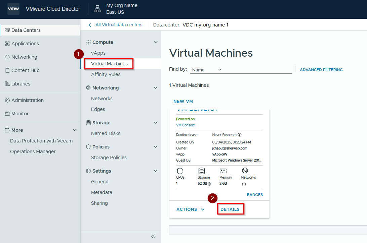This screenshot has height=243, width=367.
Task: Click the More puzzle-piece icon
Action: click(7, 130)
